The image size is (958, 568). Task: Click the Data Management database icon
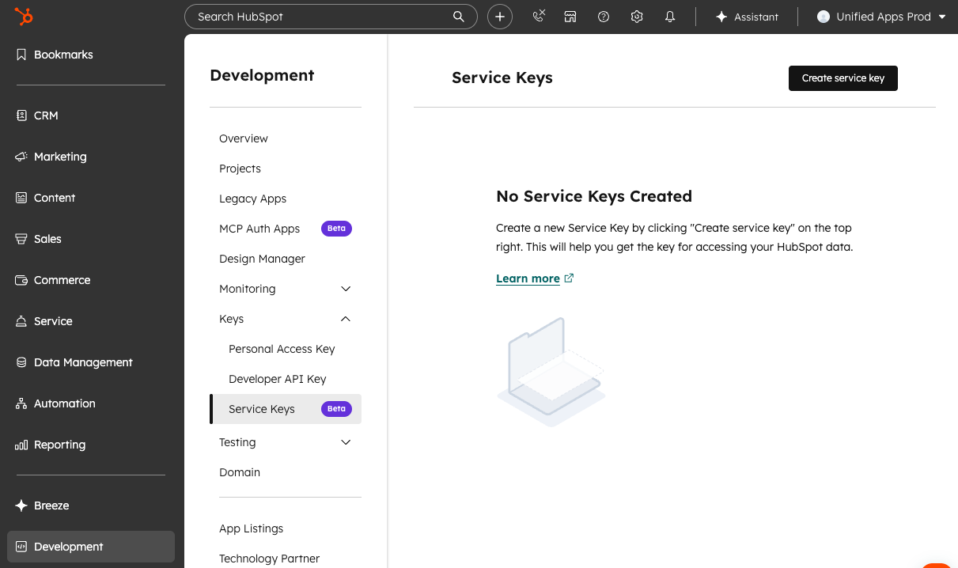pyautogui.click(x=21, y=362)
